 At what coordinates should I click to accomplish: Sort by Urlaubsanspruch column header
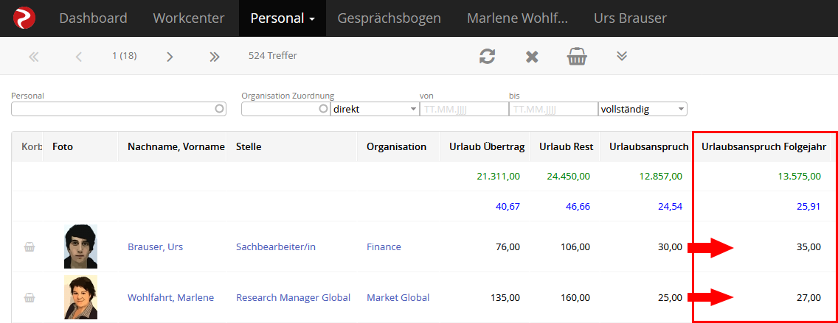coord(649,146)
